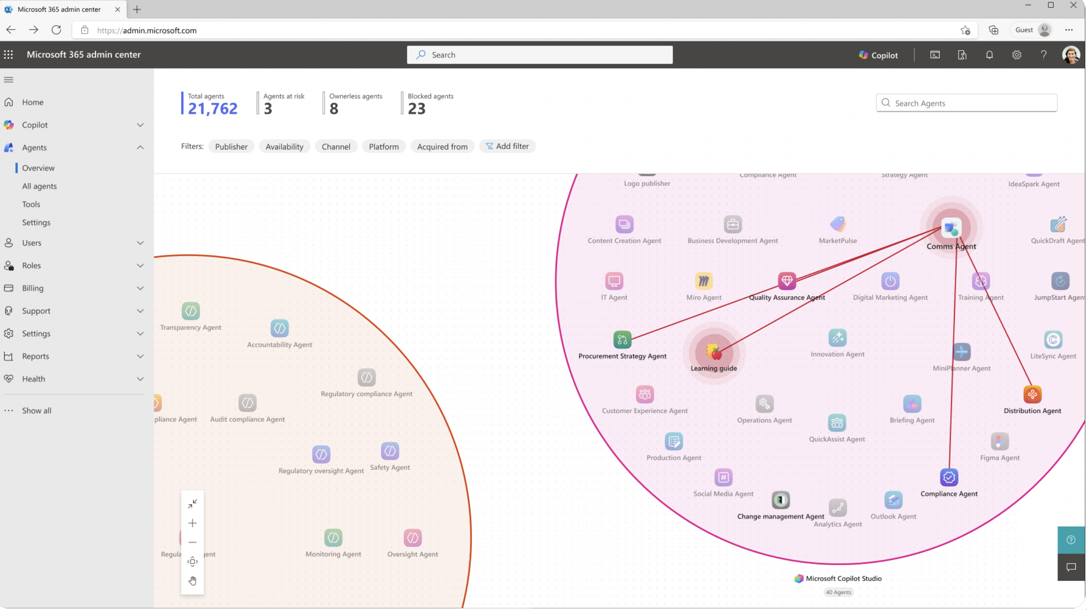
Task: Open Settings under the Agents section
Action: 36,222
